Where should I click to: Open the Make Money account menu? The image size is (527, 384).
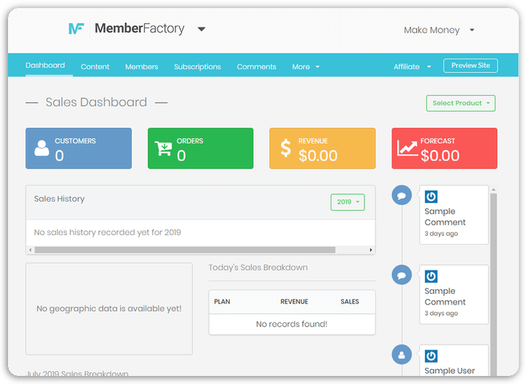(x=439, y=30)
